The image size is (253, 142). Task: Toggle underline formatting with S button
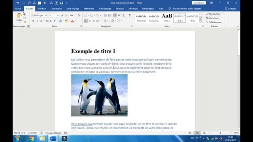tap(41, 21)
